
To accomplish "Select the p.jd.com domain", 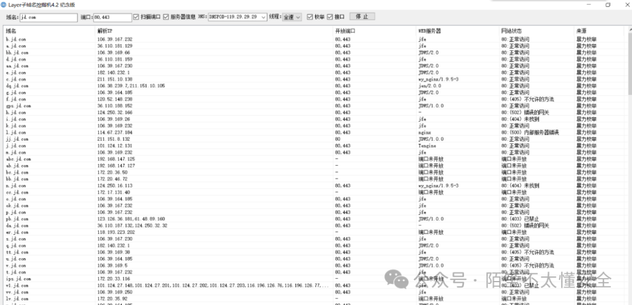I will coord(16,212).
